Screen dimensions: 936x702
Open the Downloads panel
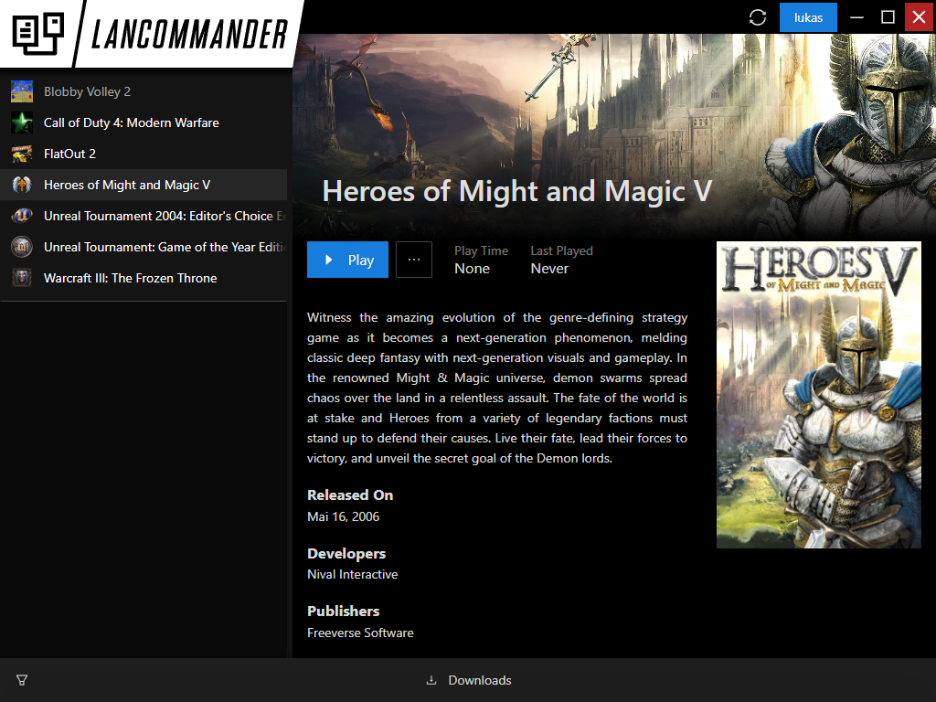click(x=468, y=680)
